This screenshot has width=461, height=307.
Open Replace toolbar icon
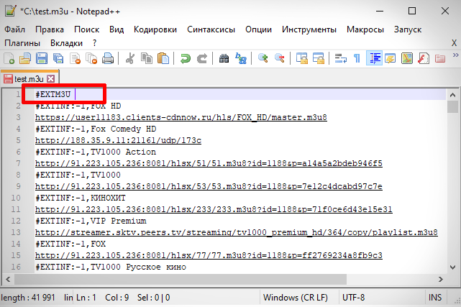pyautogui.click(x=241, y=58)
